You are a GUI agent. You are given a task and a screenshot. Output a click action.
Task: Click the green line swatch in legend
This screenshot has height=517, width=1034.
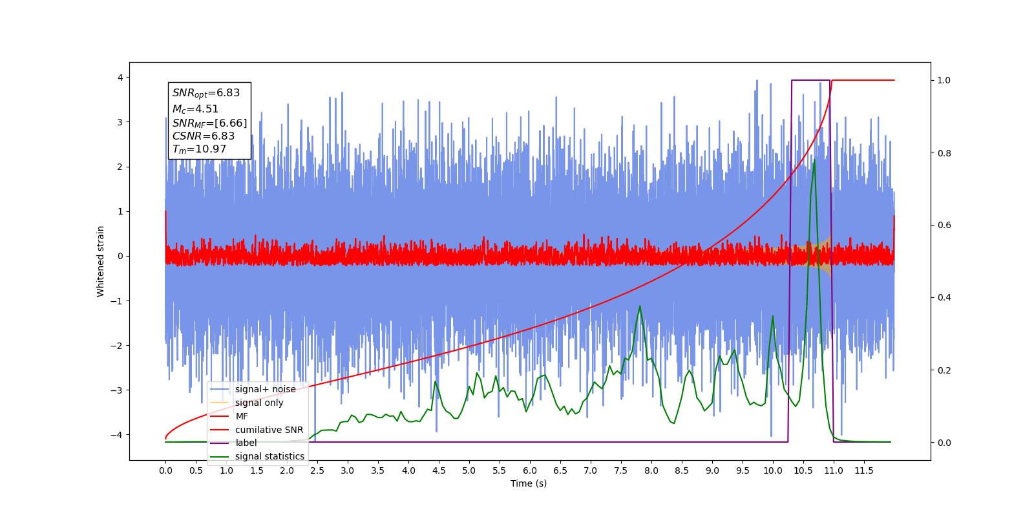coord(220,456)
